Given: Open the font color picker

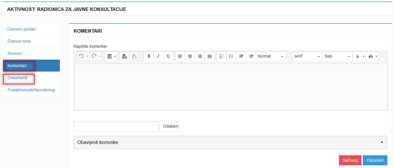Looking at the screenshot, I should pyautogui.click(x=359, y=56).
